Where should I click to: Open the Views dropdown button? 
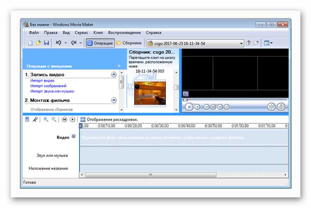click(268, 43)
